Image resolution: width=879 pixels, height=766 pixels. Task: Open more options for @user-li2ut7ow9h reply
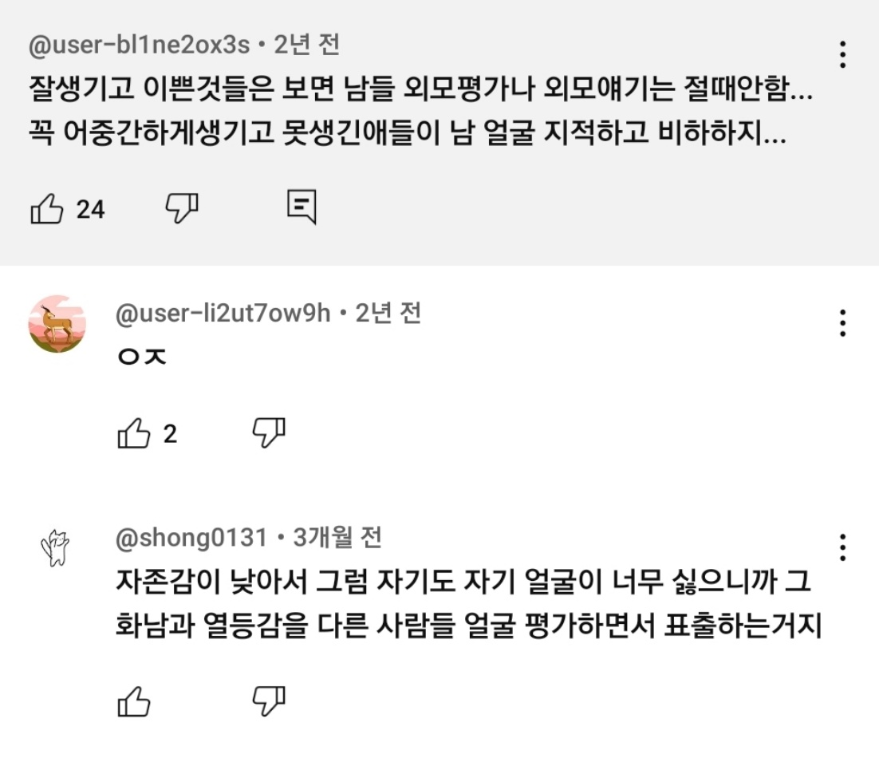coord(842,323)
